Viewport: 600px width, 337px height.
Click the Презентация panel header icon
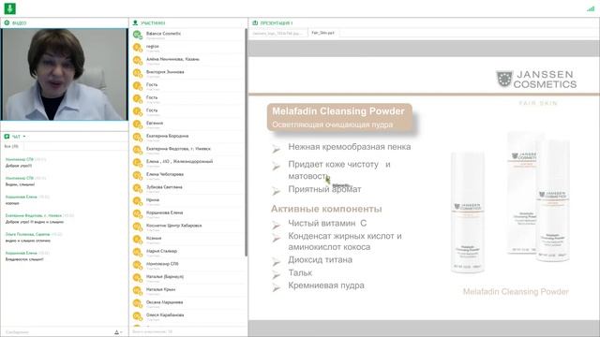(255, 22)
